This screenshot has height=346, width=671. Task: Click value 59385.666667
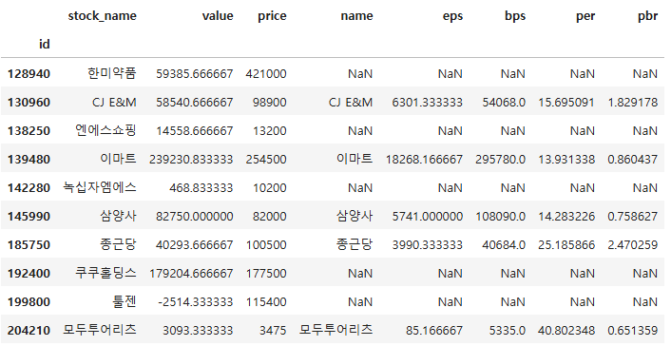coord(195,73)
